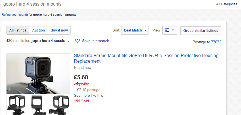Expand the View layout dropdown arrow
Image resolution: width=241 pixels, height=115 pixels.
tap(173, 30)
